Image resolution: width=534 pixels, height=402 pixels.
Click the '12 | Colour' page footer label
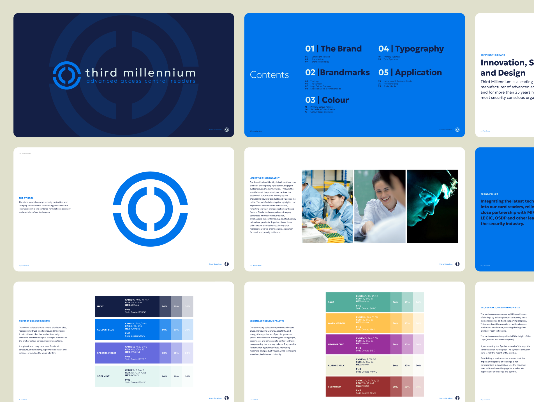pyautogui.click(x=253, y=400)
